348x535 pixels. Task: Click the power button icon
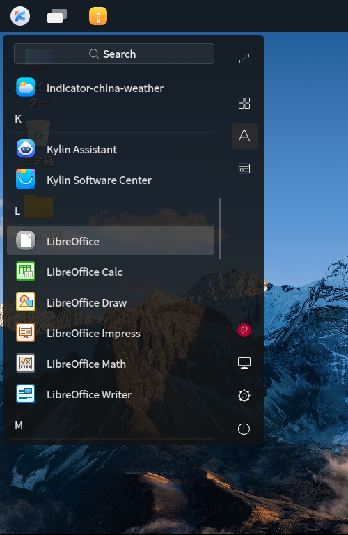pos(244,428)
